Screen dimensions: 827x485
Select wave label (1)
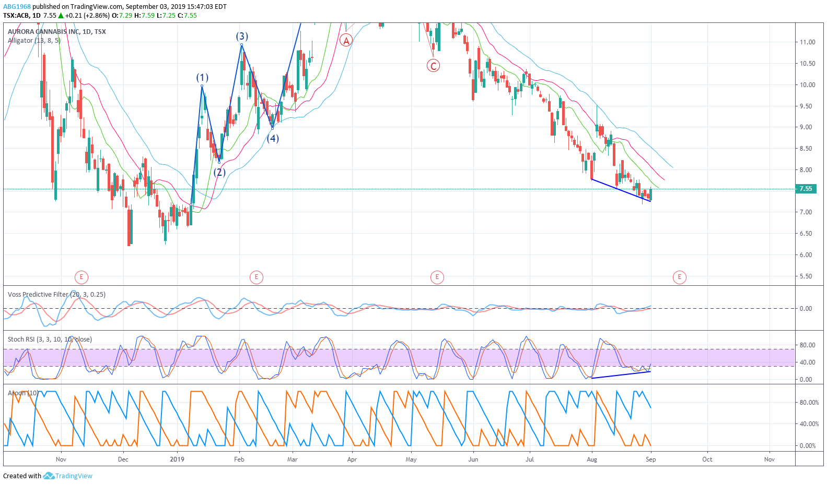click(202, 77)
